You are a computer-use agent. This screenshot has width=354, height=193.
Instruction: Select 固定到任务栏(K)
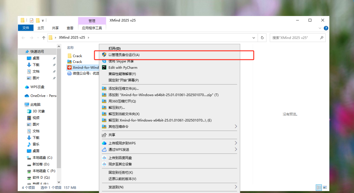tap(121, 172)
